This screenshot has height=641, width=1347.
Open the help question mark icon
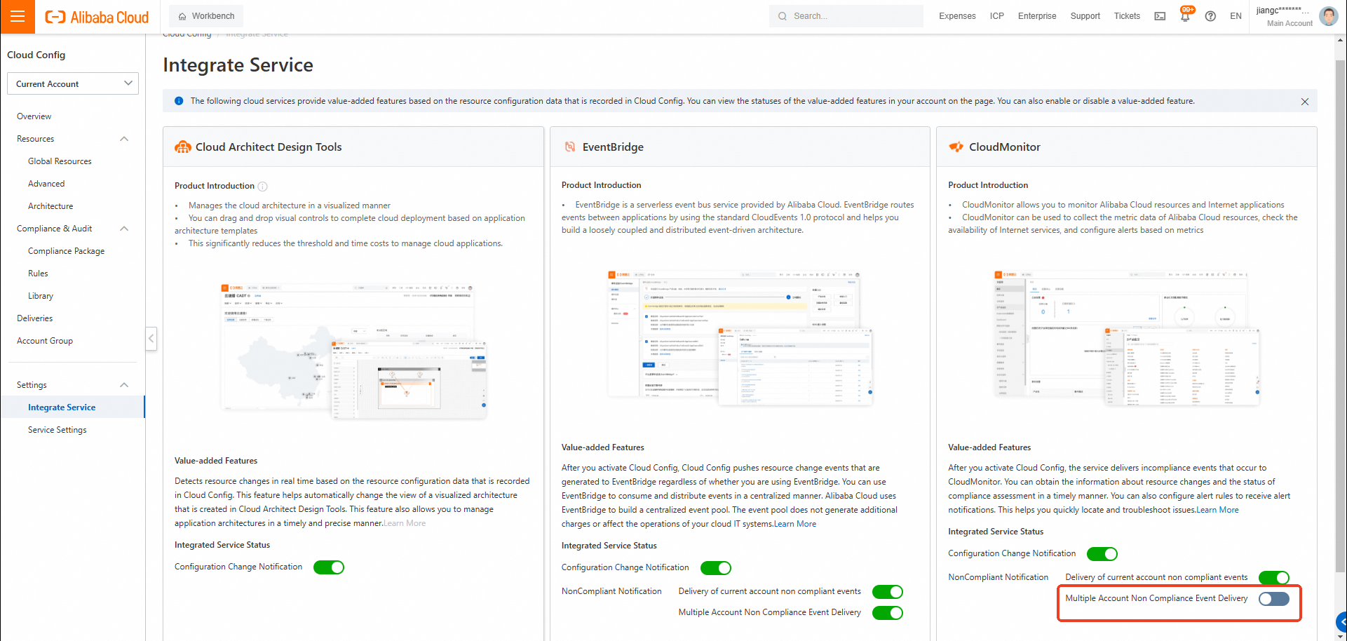[1210, 16]
